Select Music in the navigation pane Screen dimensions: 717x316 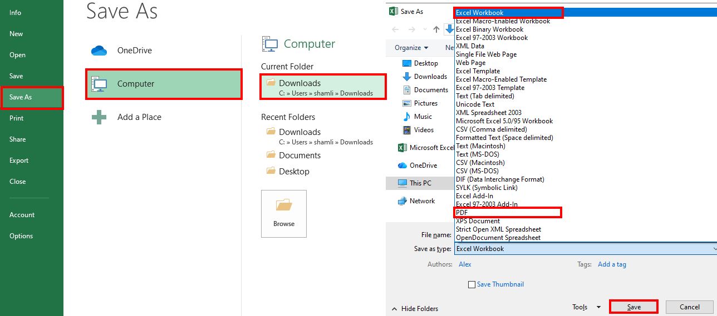pos(423,117)
